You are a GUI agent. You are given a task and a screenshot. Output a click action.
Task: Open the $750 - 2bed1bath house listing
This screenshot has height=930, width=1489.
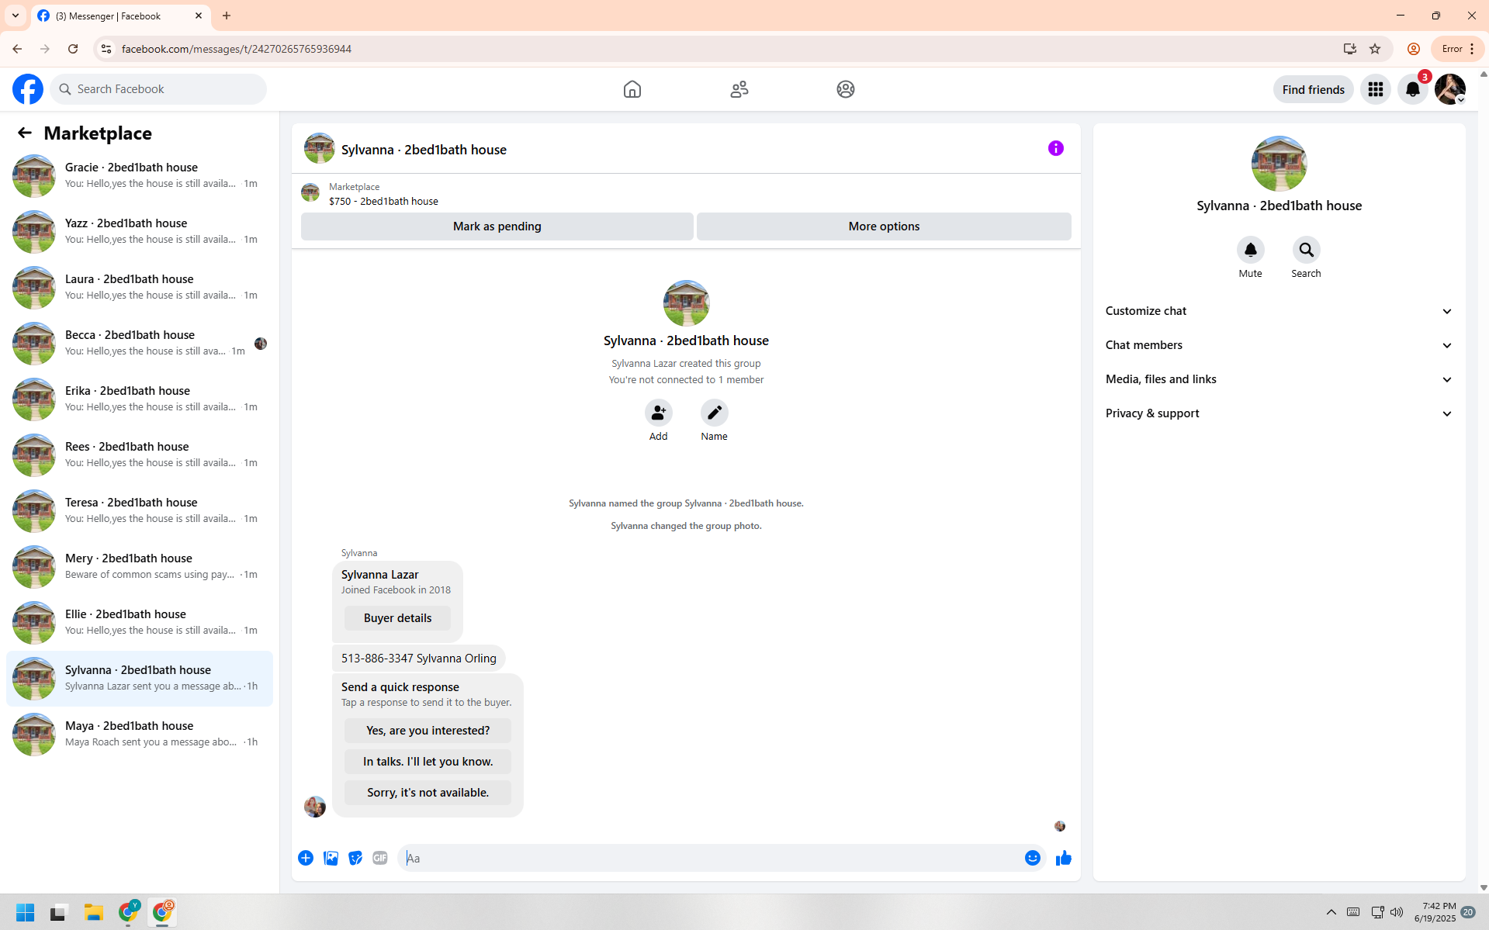(x=383, y=201)
